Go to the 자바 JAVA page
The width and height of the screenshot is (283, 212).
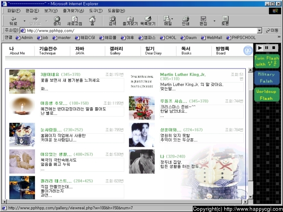point(80,51)
